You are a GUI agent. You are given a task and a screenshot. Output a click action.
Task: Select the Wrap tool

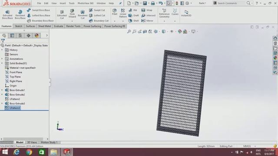point(147,10)
